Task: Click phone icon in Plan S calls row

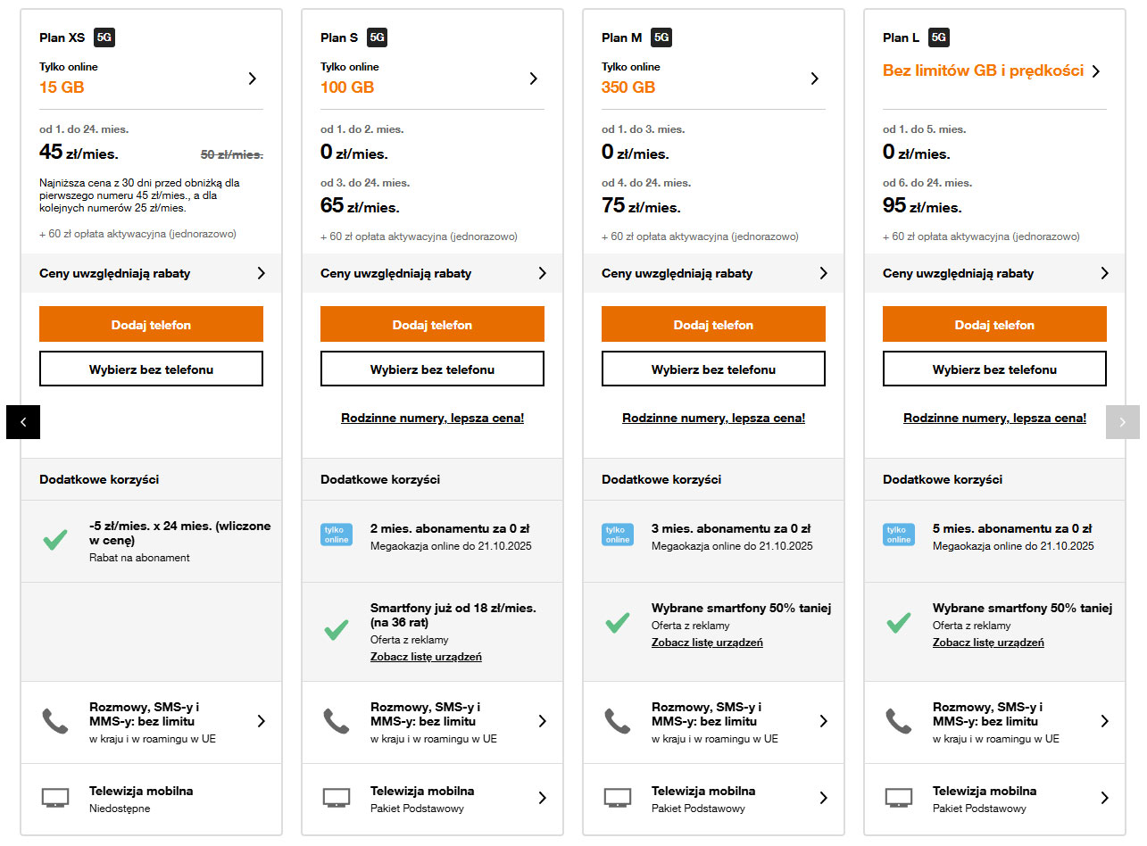Action: point(336,721)
